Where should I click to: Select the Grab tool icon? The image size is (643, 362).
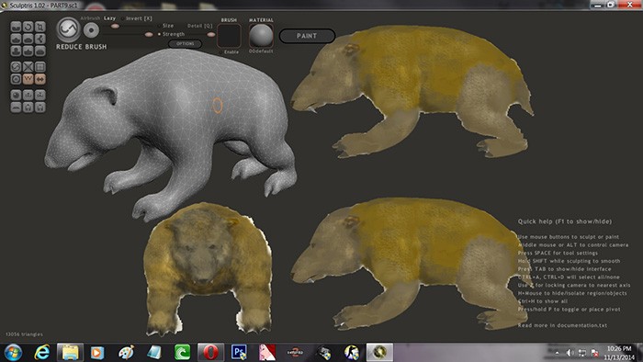40,40
